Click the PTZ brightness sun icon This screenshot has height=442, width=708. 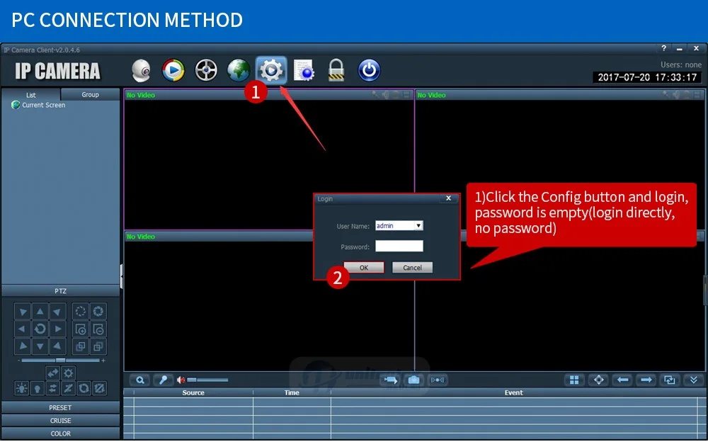pyautogui.click(x=68, y=373)
